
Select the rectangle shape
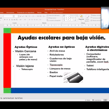click(71, 16)
